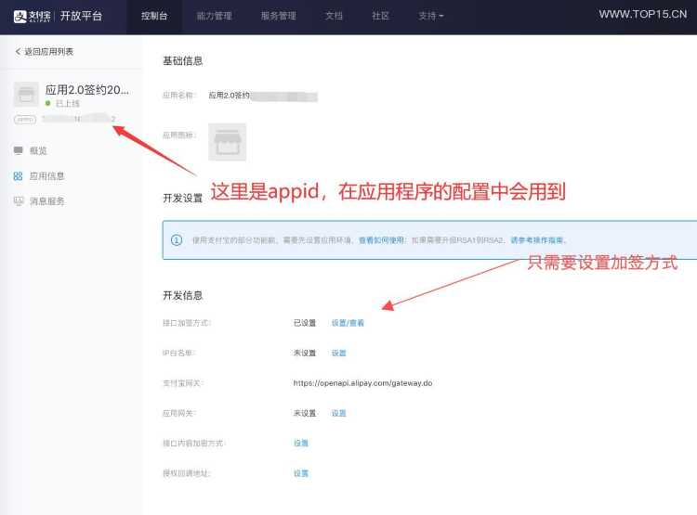Open the 能力管理 menu item
The height and width of the screenshot is (515, 697).
pyautogui.click(x=215, y=17)
